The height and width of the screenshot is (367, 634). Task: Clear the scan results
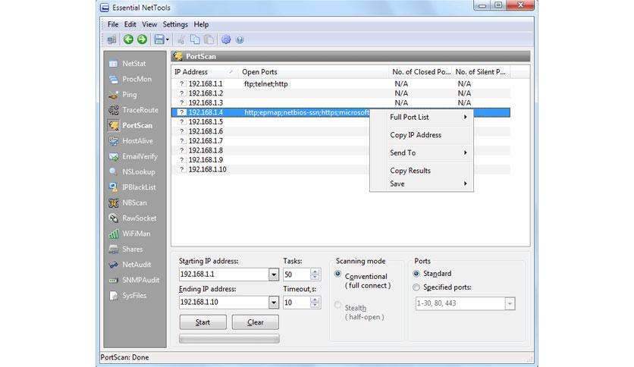click(x=255, y=322)
